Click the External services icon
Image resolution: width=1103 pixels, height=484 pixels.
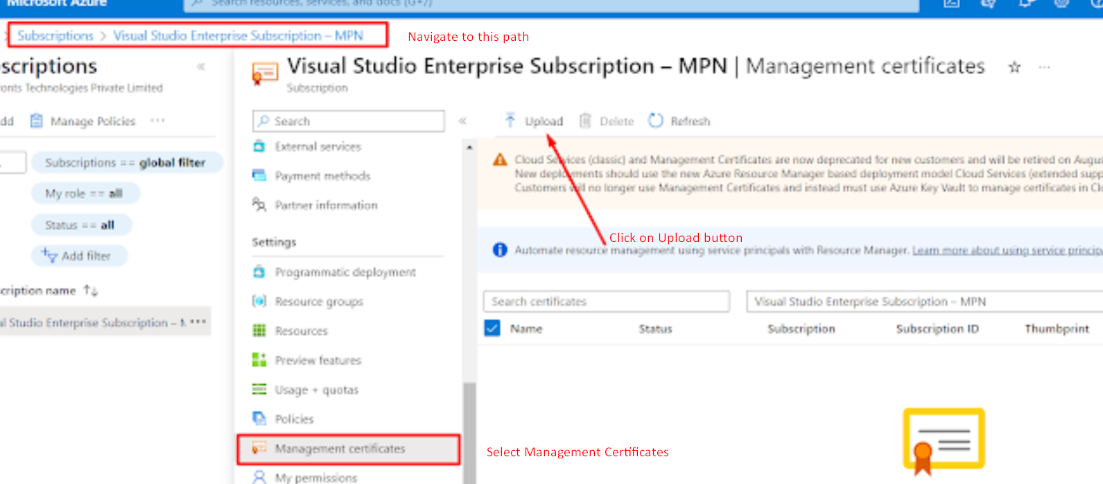259,146
